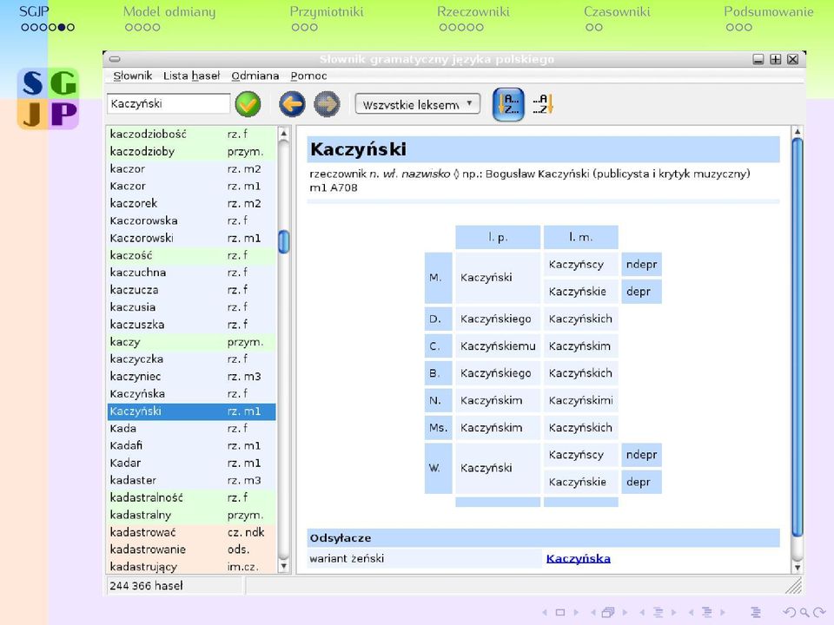Select the Kaczorowska entry
This screenshot has height=625, width=834.
191,220
